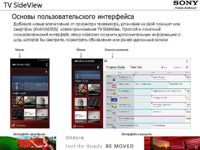Click the refresh icon in the program guide
Viewport: 200px width, 150px height.
(187, 67)
